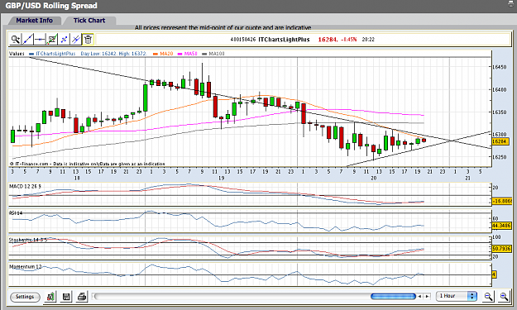Click the window control at title bar right

510,3
